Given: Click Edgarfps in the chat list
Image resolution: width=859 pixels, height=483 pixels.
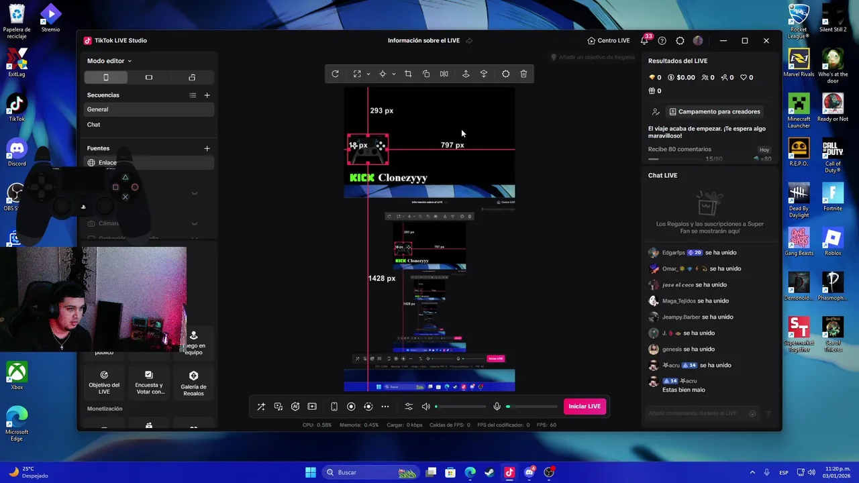Looking at the screenshot, I should [x=674, y=253].
